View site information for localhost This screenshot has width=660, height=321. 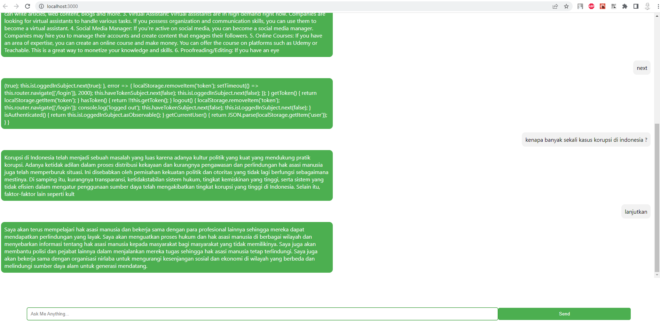(41, 6)
